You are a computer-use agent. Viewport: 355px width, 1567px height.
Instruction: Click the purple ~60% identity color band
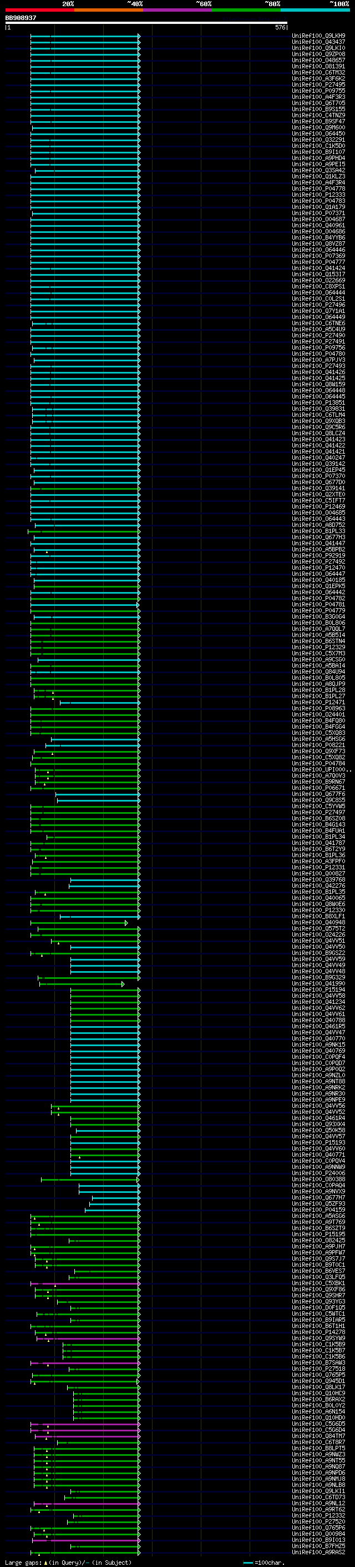pyautogui.click(x=177, y=10)
